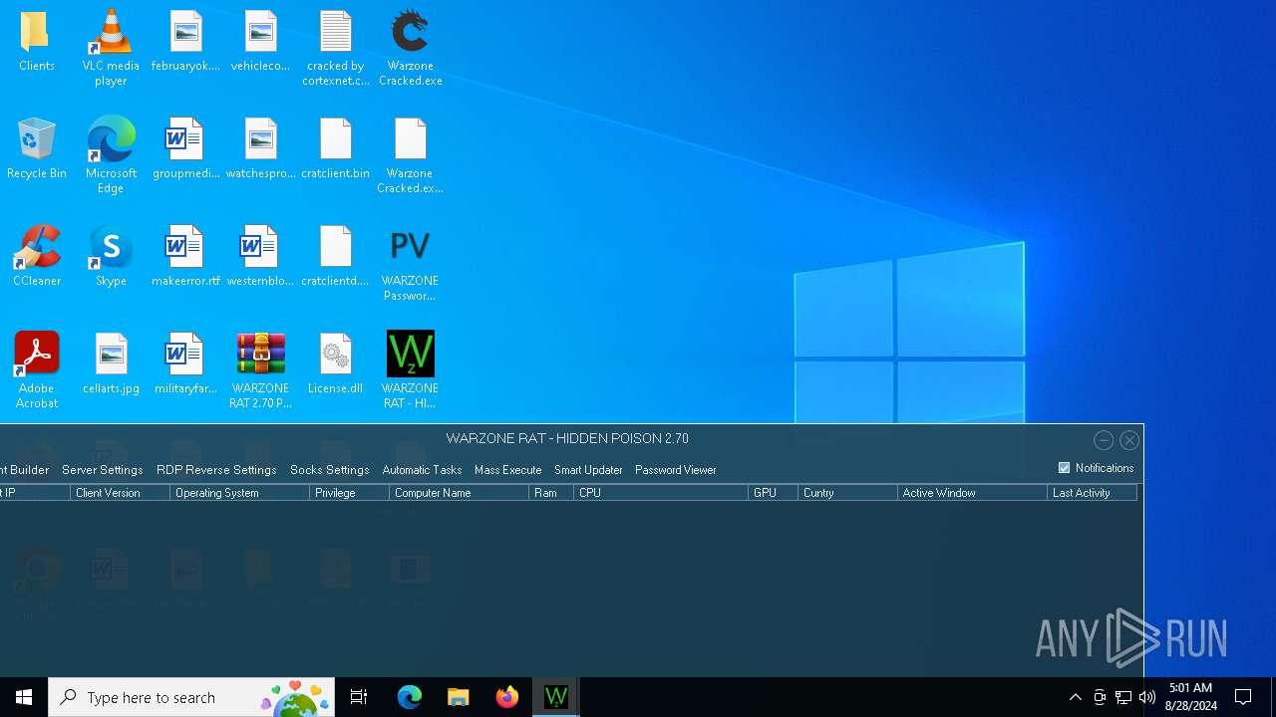
Task: Sort by Cuntry column header
Action: coord(848,493)
